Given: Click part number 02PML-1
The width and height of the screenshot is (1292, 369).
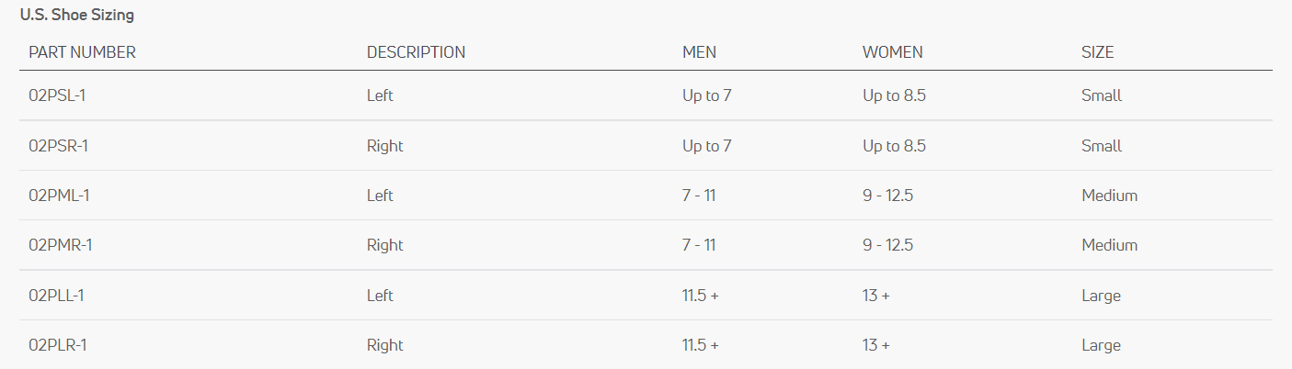Looking at the screenshot, I should coord(59,196).
